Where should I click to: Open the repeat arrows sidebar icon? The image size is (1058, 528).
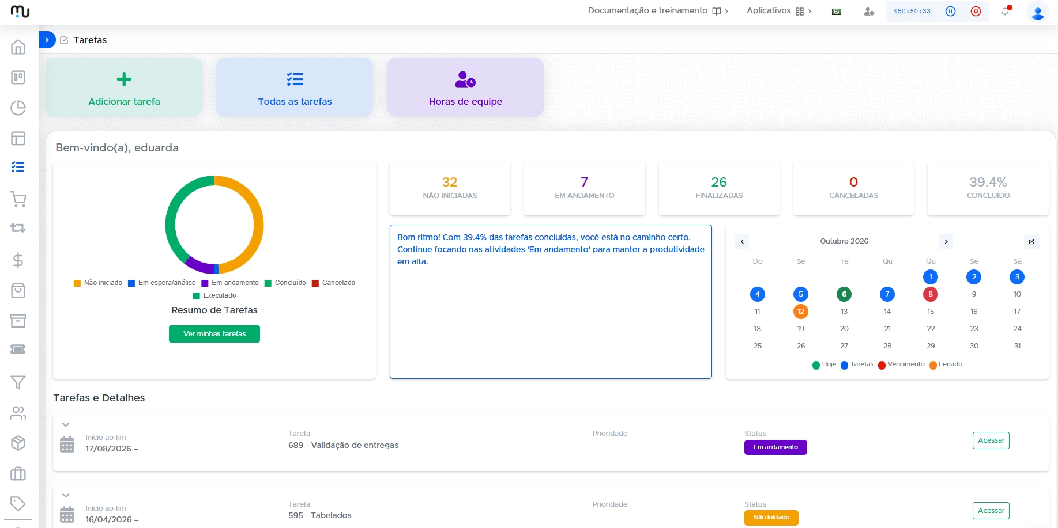tap(18, 228)
